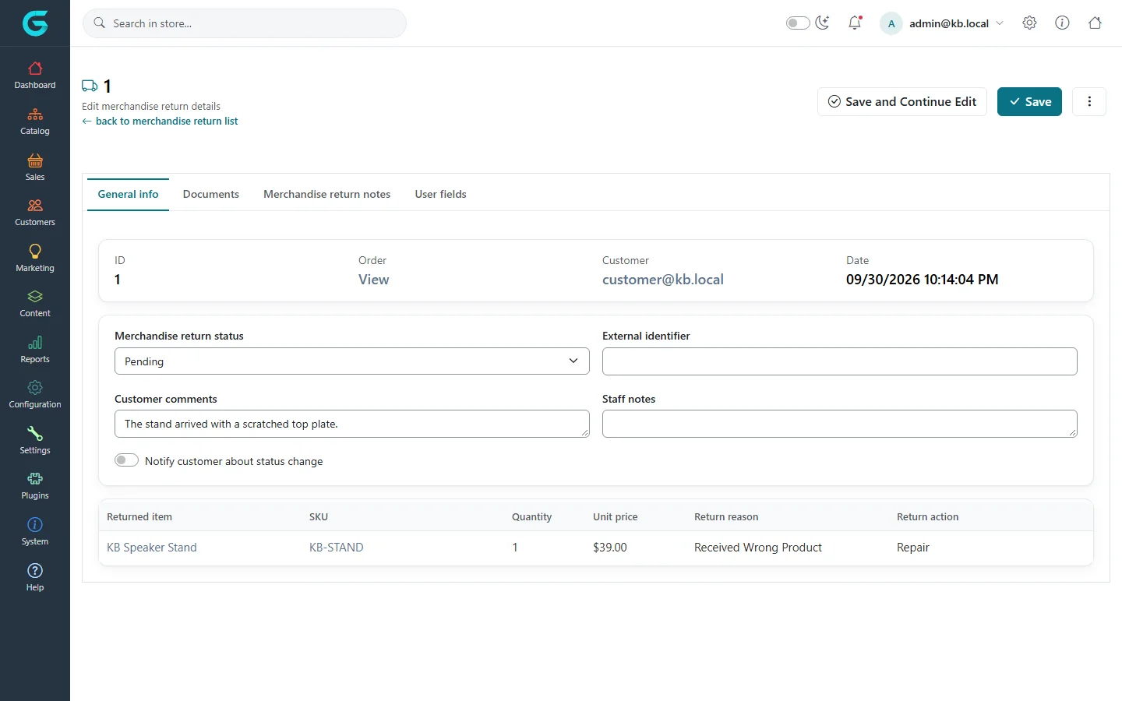This screenshot has height=701, width=1122.
Task: Open the Help sidebar section
Action: point(35,578)
